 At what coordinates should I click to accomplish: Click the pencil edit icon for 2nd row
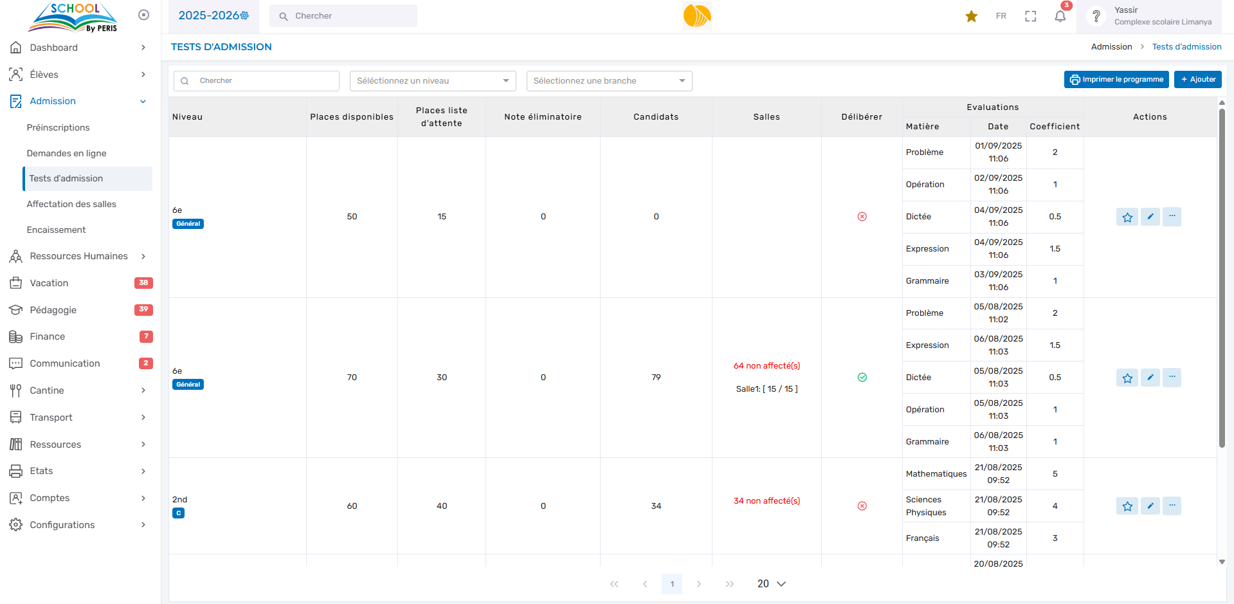click(1150, 506)
